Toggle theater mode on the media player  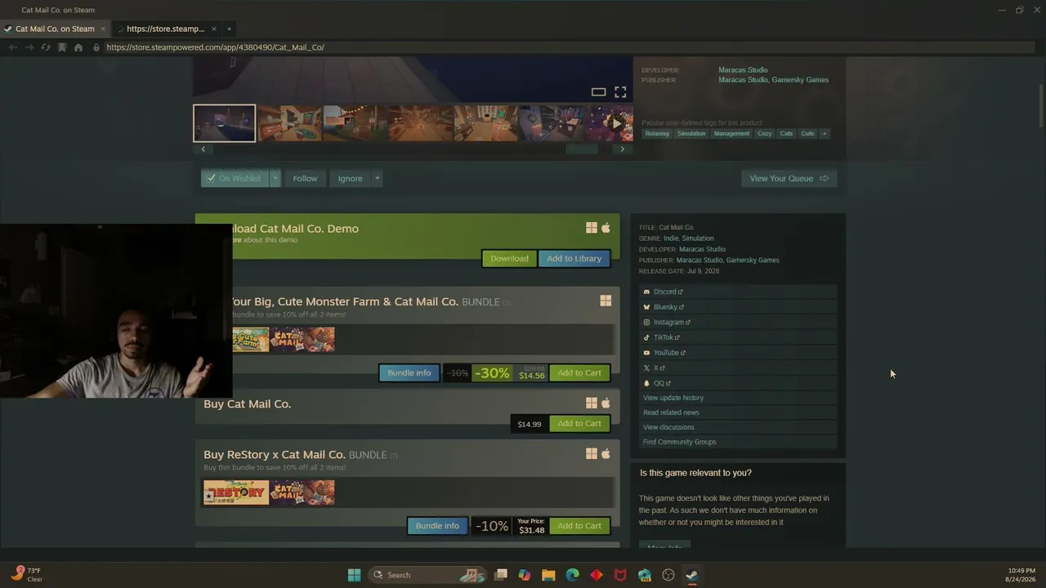coord(598,91)
